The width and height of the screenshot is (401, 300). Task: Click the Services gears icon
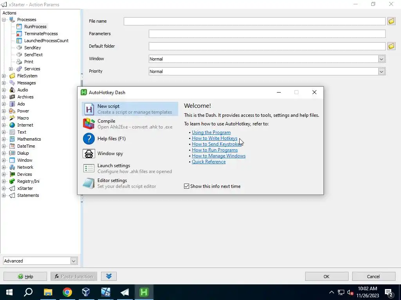pos(19,69)
